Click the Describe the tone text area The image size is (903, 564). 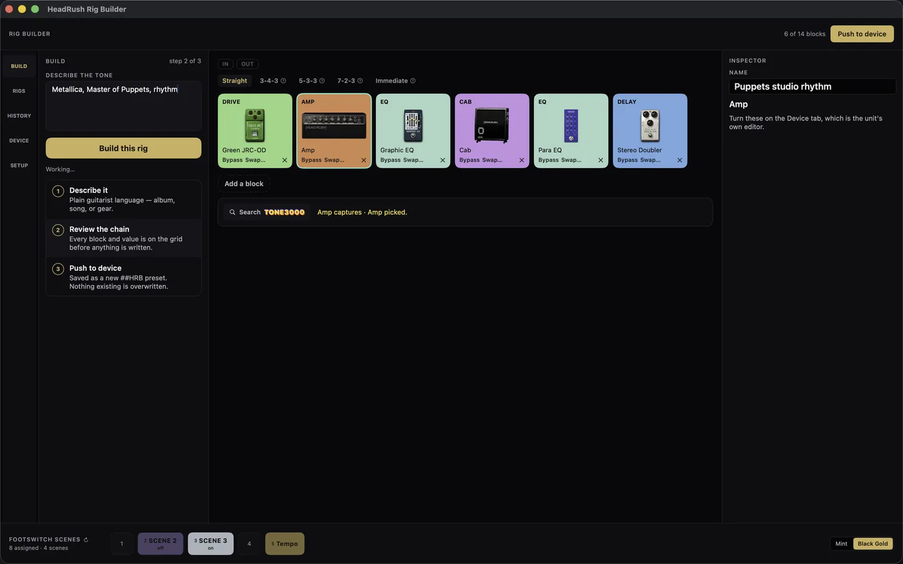click(123, 106)
